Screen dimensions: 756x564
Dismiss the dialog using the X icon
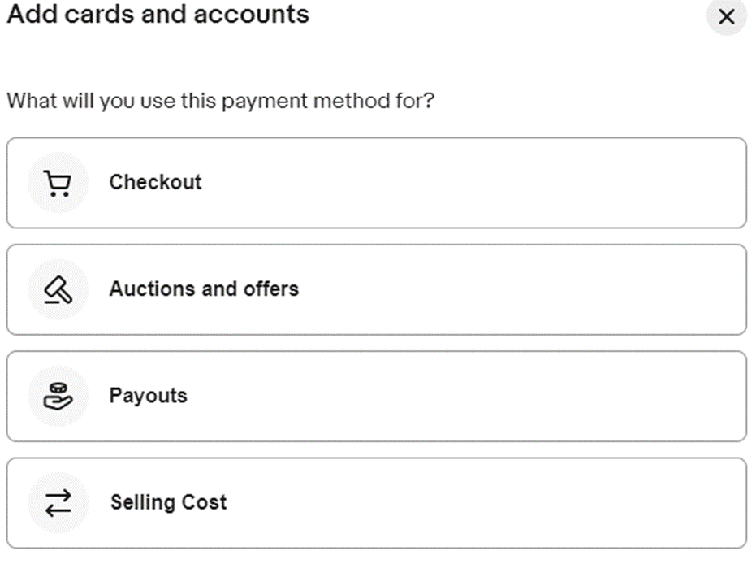click(727, 17)
